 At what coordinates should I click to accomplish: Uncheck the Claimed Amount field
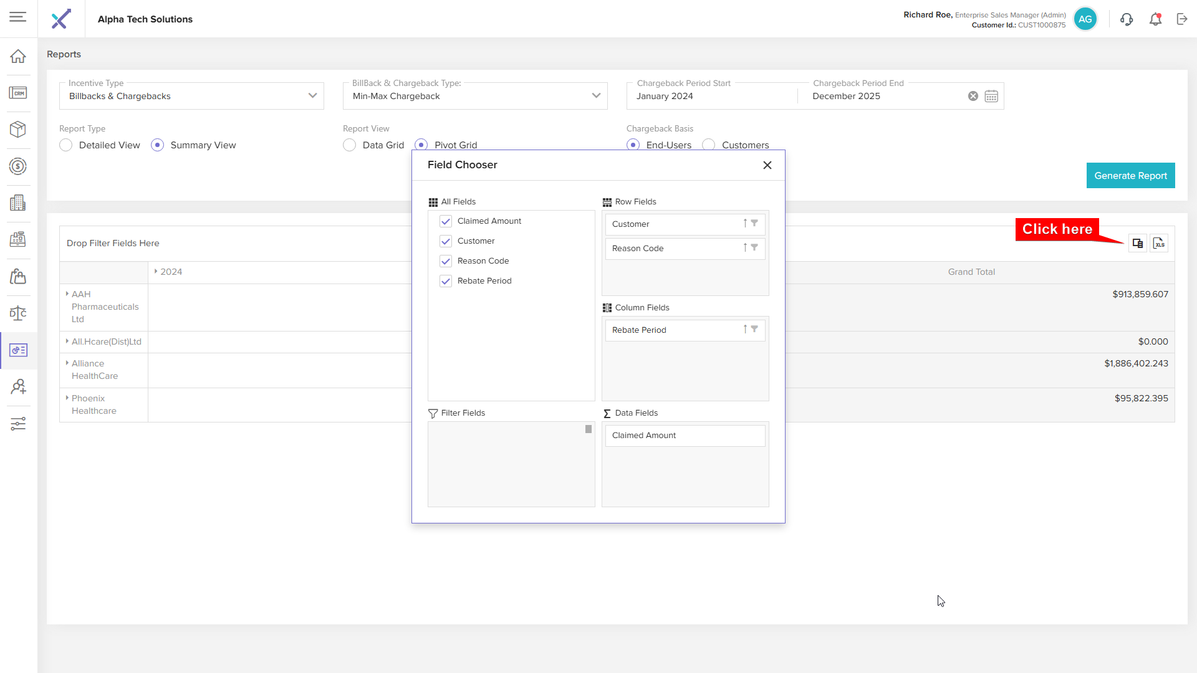tap(446, 221)
